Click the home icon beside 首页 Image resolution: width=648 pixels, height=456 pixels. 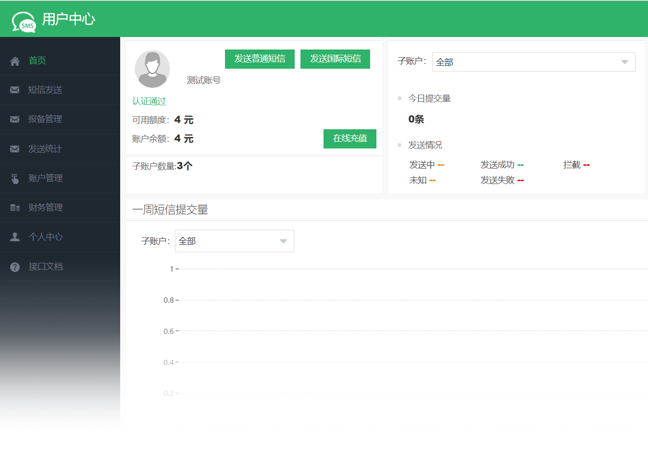click(15, 61)
